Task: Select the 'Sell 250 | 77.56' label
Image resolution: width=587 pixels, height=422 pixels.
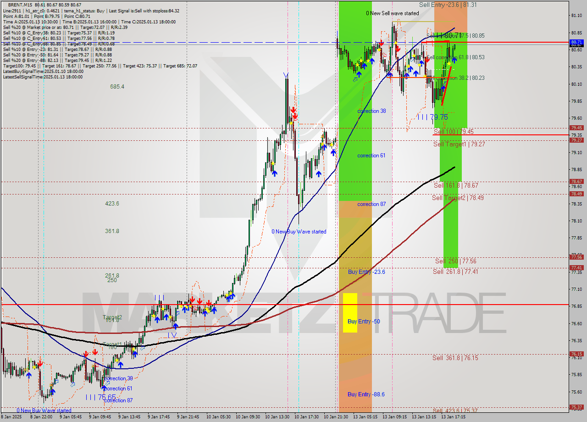Action: [455, 261]
